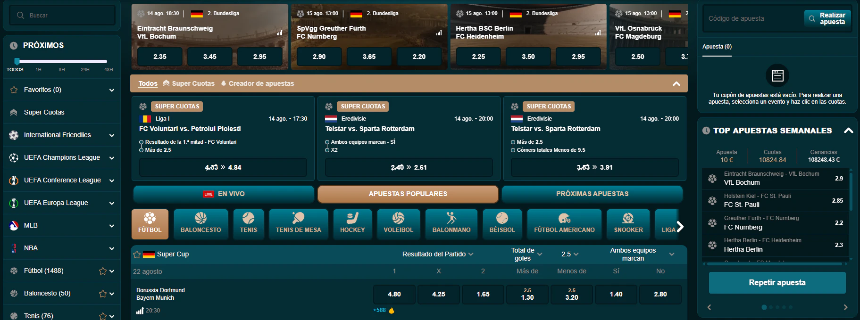Click the Código de apuesta input field
The image size is (860, 320).
click(753, 18)
